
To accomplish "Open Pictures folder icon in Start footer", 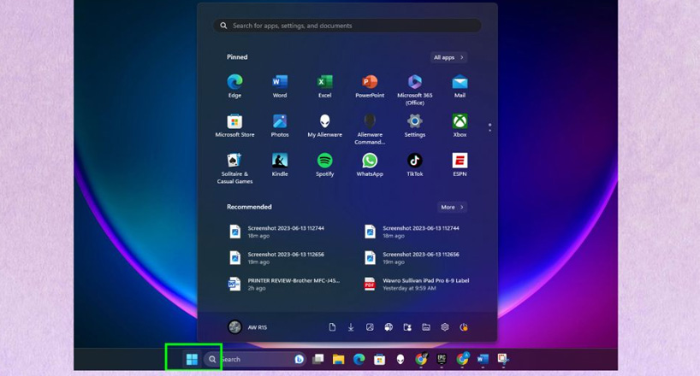I will 370,327.
